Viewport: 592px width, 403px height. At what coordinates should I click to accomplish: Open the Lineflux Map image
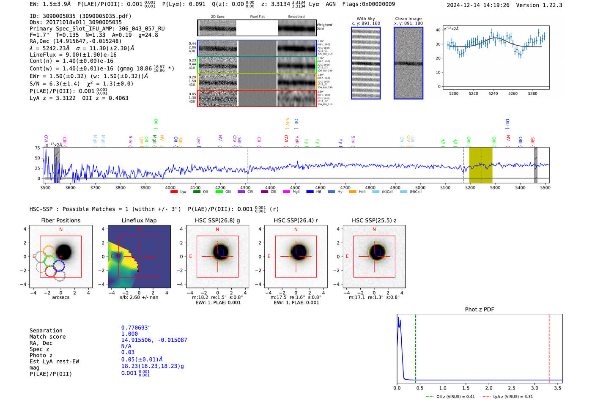tap(139, 257)
